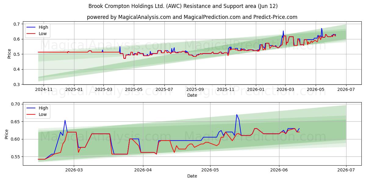The height and width of the screenshot is (183, 366).
Task: Click the 0.65 price tick in bottom chart
Action: coord(16,122)
